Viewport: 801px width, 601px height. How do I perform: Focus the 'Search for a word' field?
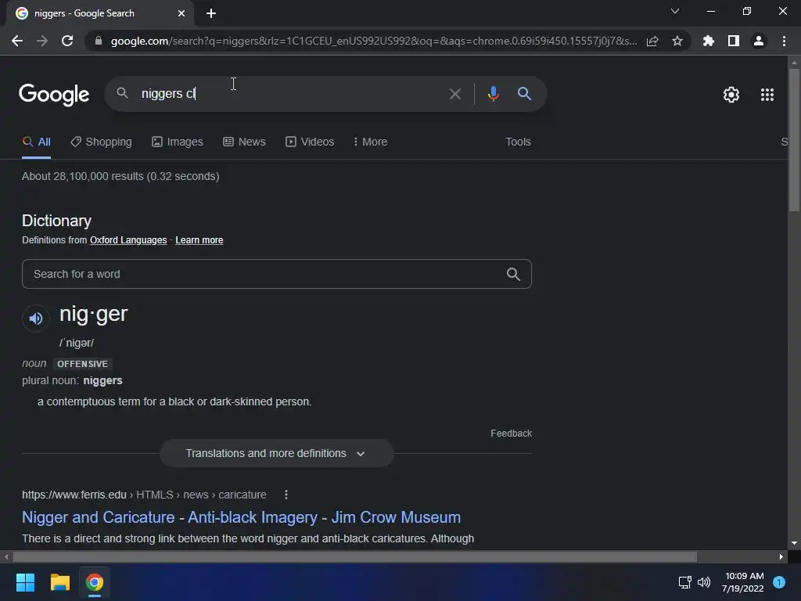(x=276, y=274)
